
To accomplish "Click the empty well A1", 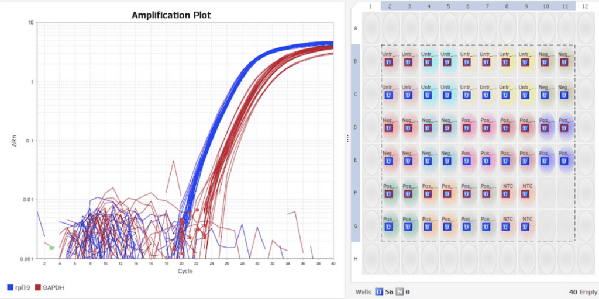I will [x=371, y=28].
